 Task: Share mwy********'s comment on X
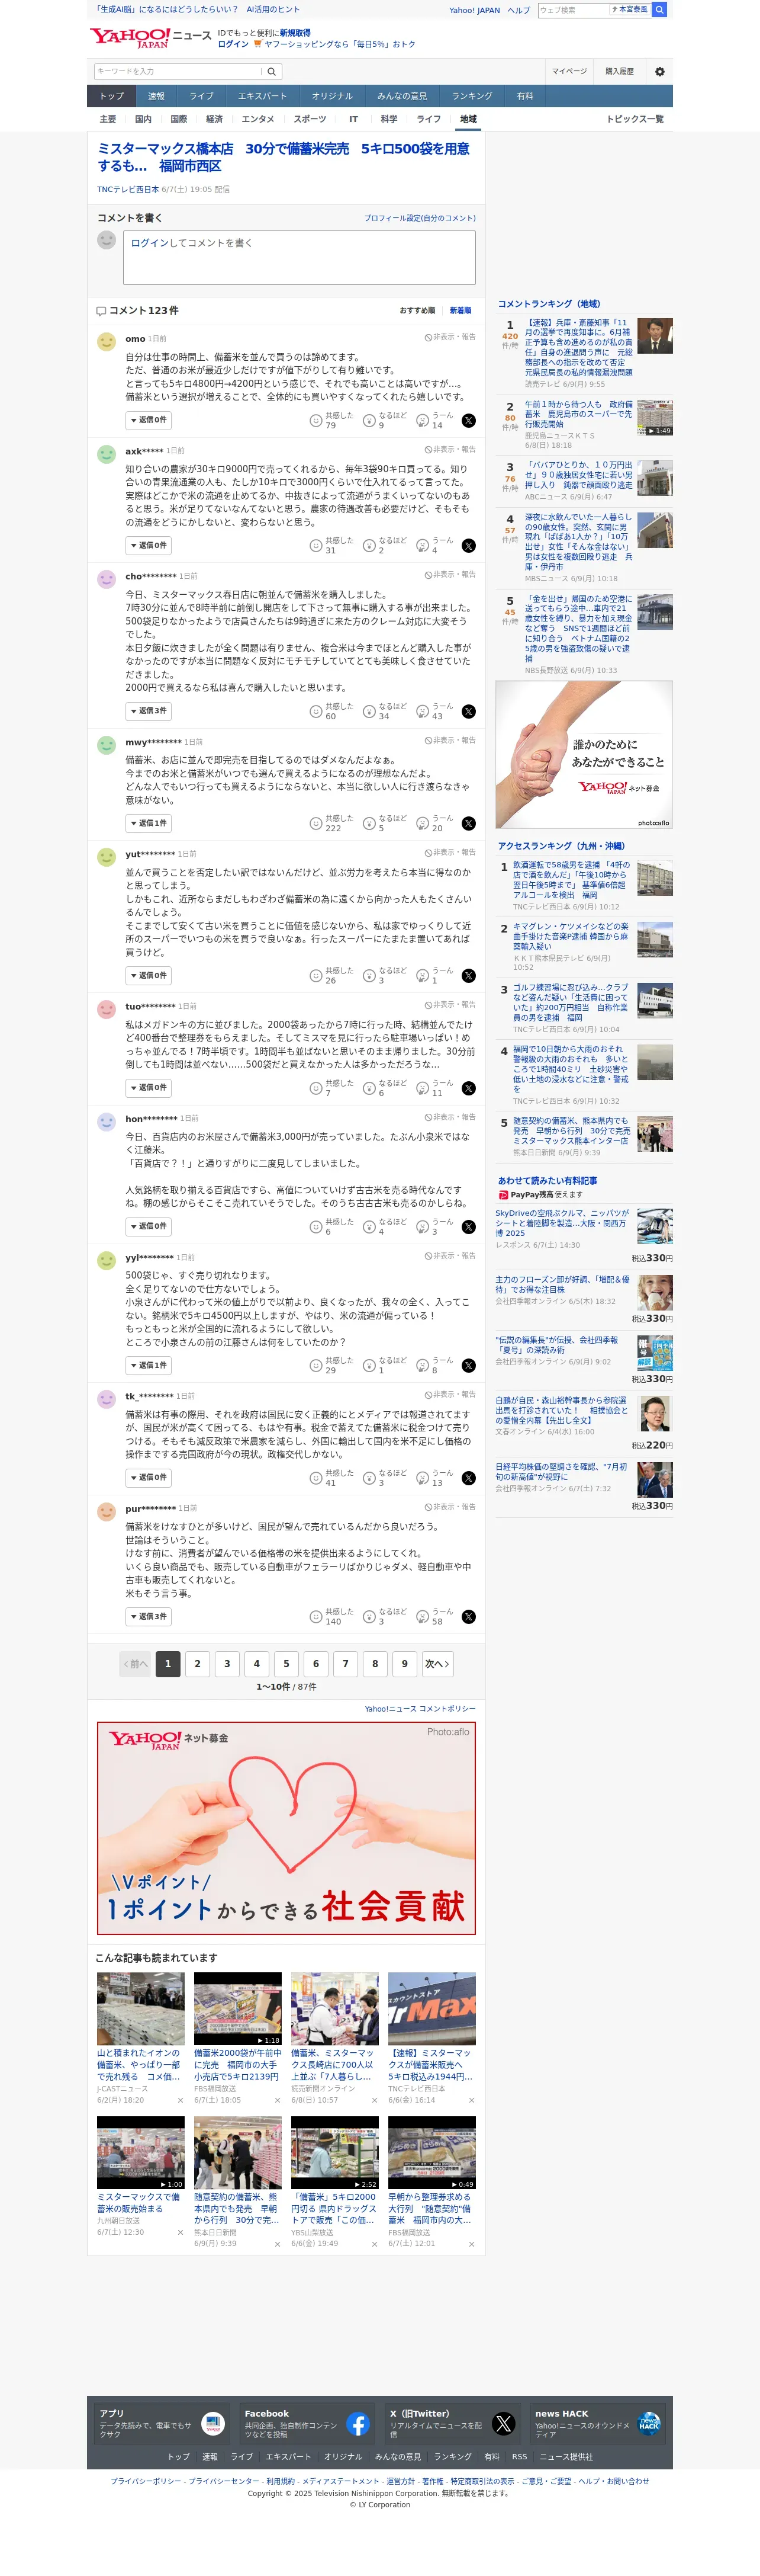(468, 823)
